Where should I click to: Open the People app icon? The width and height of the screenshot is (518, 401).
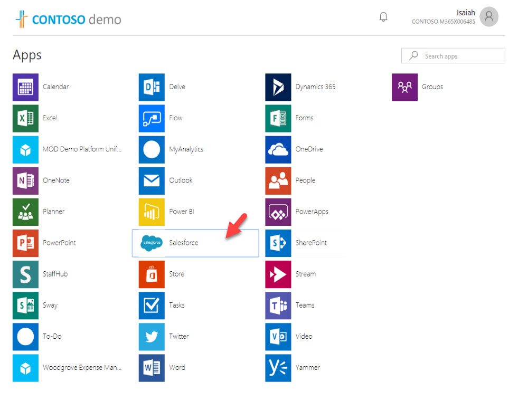(x=278, y=180)
